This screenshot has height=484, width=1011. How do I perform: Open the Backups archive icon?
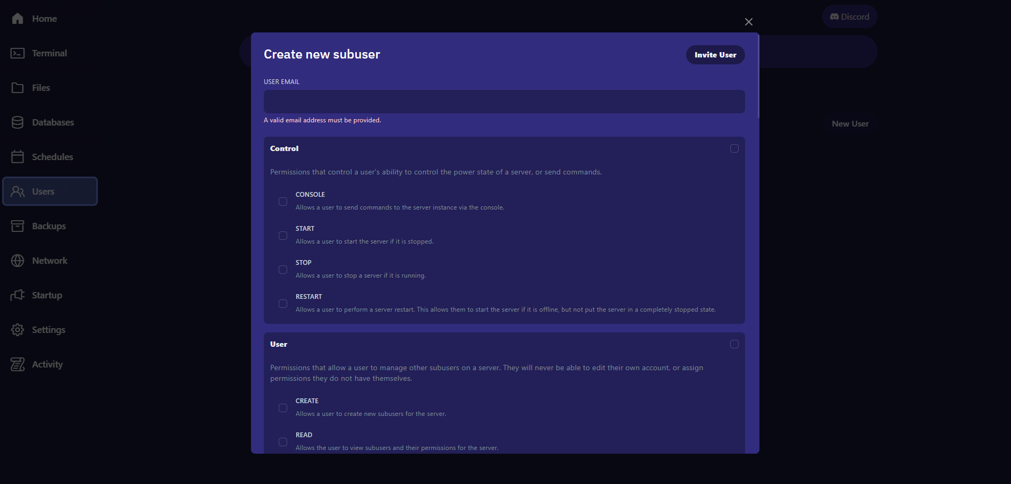(18, 226)
